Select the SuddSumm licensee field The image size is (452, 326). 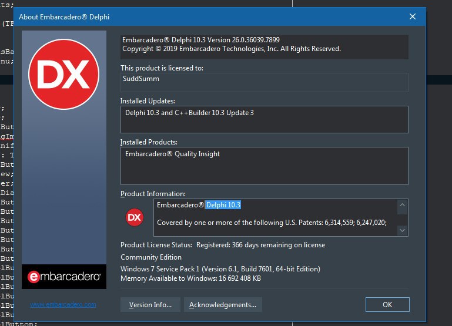tap(264, 82)
